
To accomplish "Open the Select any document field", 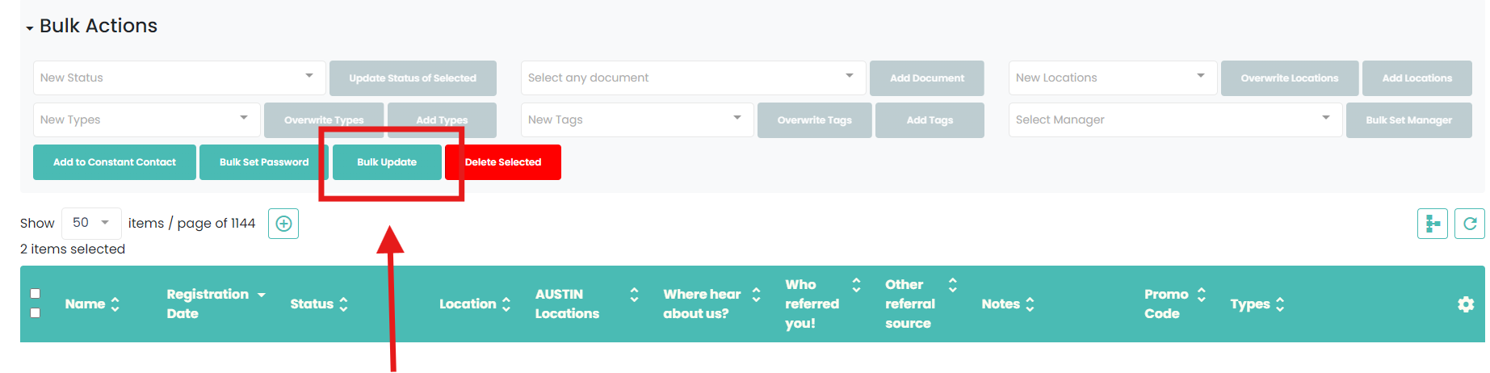I will pos(692,78).
